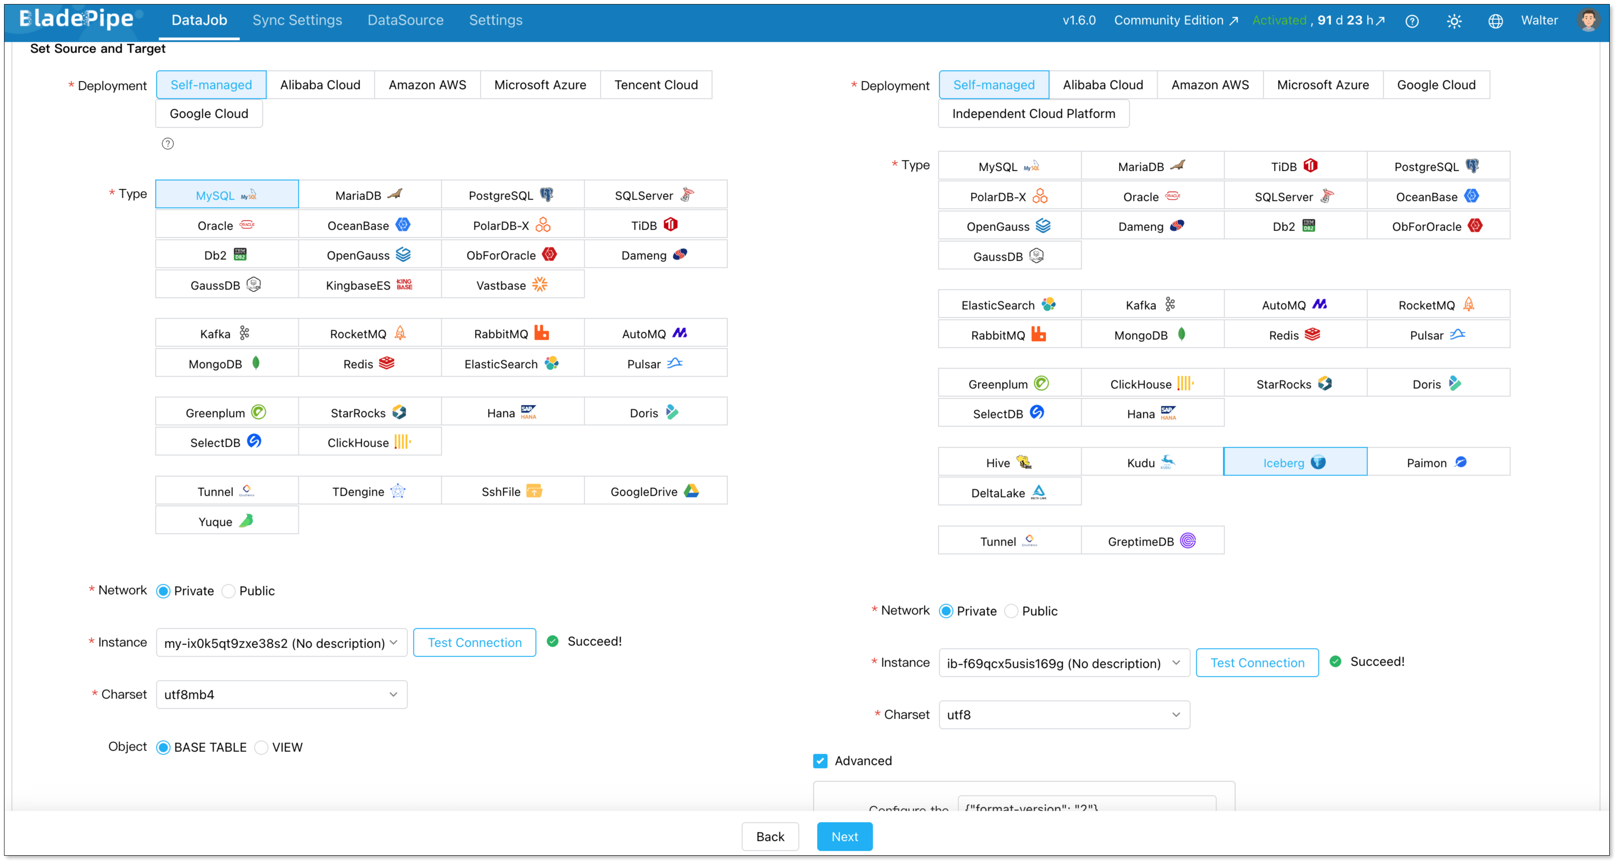
Task: Open the activation time remaining link
Action: (x=1351, y=20)
